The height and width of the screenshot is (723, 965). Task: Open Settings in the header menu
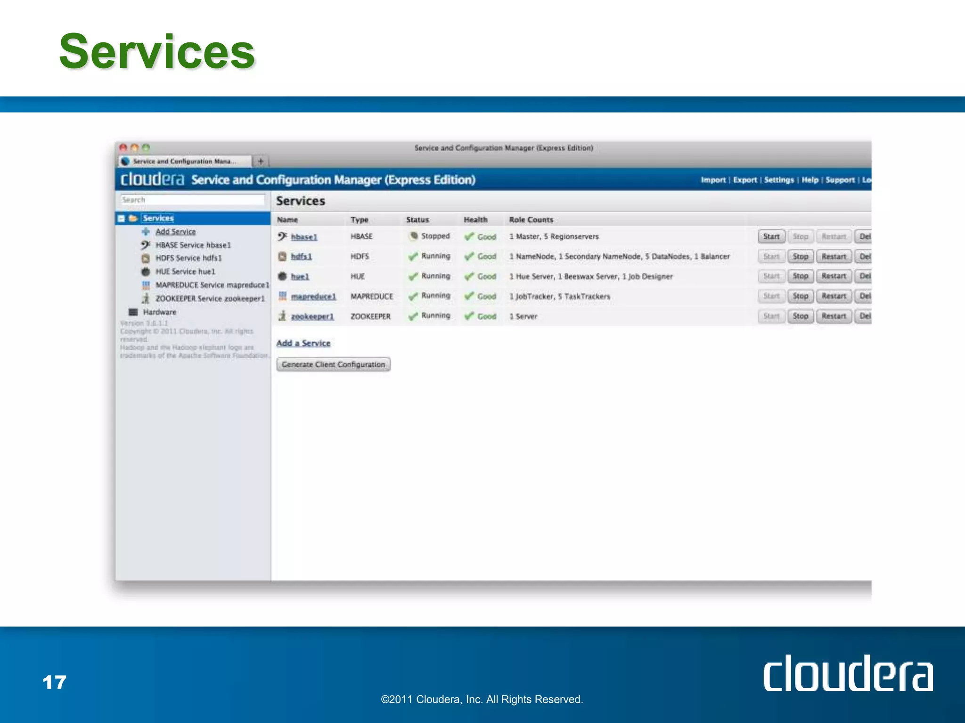point(779,180)
